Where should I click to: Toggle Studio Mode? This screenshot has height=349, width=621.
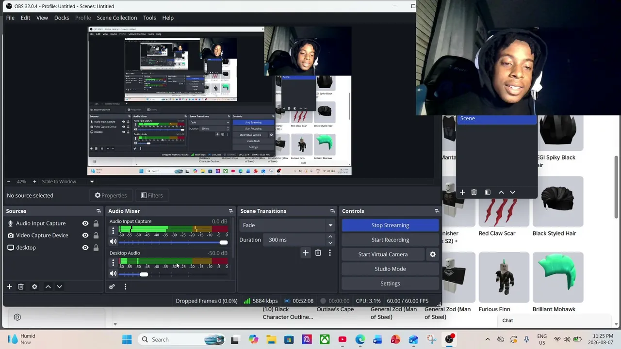click(390, 269)
